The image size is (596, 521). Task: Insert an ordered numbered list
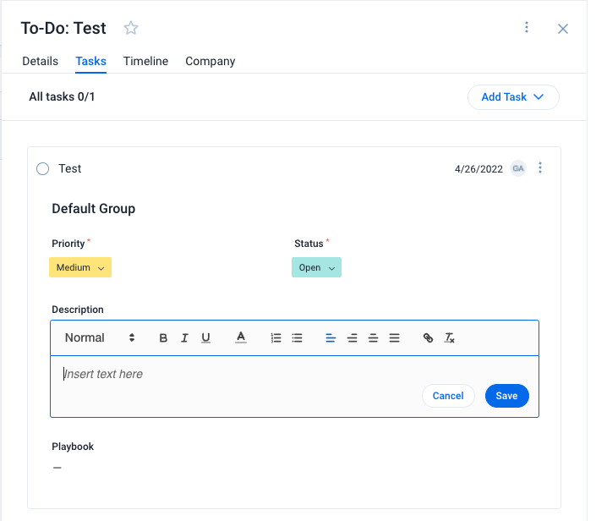[276, 337]
